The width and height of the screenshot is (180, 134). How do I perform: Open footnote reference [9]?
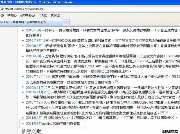coord(162,112)
